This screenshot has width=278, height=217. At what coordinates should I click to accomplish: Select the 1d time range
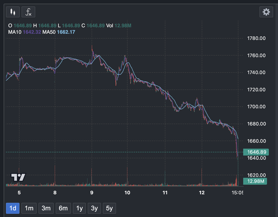click(x=13, y=208)
